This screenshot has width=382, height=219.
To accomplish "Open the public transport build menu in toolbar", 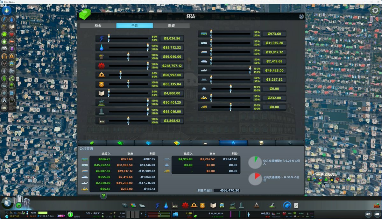I will point(222,205).
